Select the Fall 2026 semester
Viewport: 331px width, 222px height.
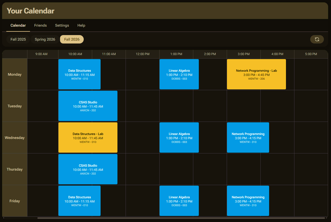pyautogui.click(x=72, y=39)
